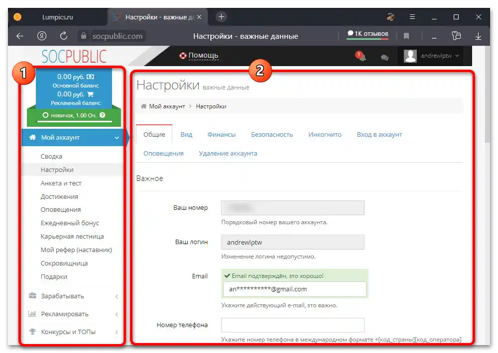This screenshot has height=353, width=498.
Task: Click the main balance money icon
Action: [x=90, y=77]
